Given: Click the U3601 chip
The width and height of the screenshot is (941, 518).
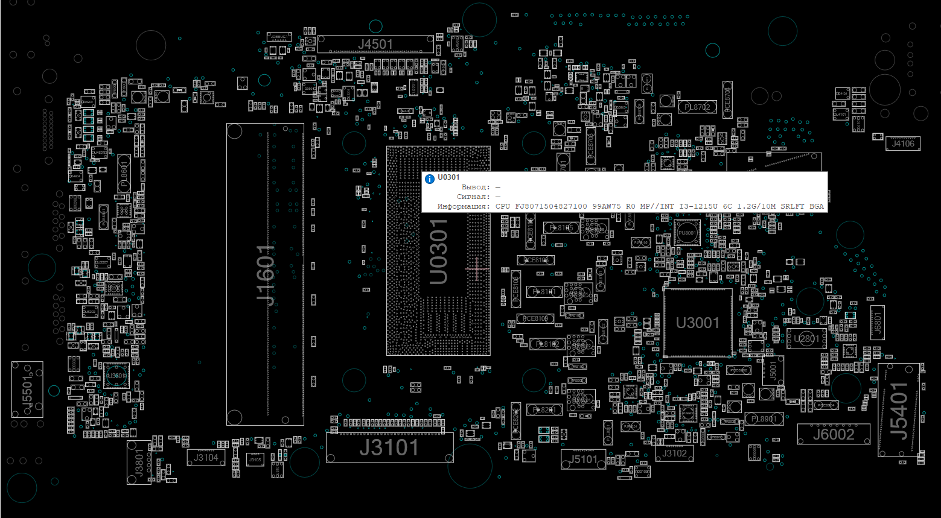Looking at the screenshot, I should pos(115,376).
